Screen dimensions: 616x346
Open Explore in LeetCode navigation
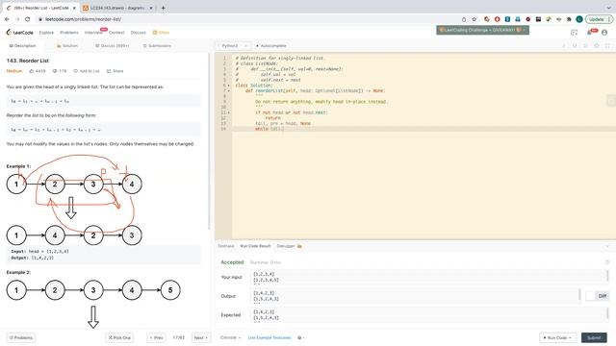pyautogui.click(x=46, y=33)
